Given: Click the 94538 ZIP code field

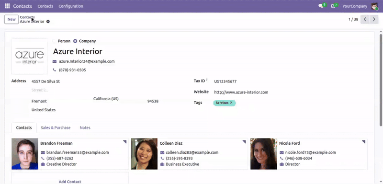Looking at the screenshot, I should point(153,101).
